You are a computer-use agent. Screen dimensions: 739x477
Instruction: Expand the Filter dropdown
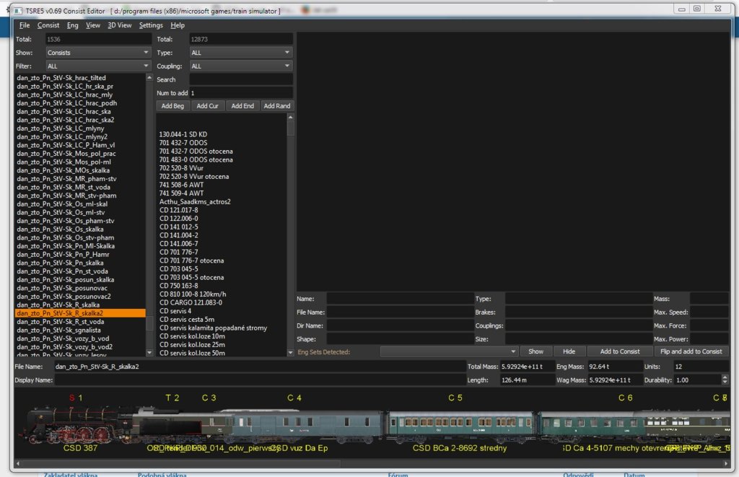98,66
